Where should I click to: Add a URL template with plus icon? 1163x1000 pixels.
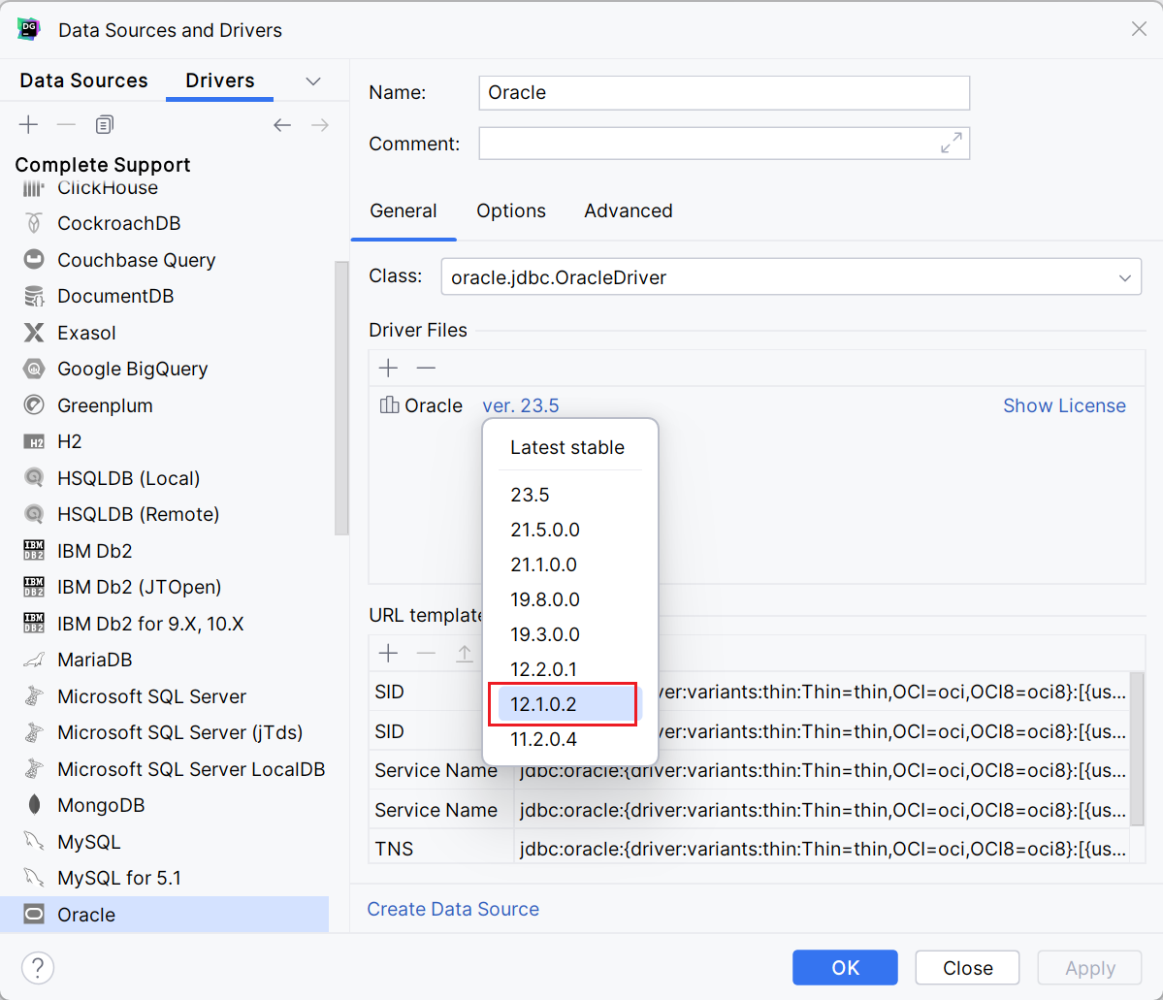[388, 654]
